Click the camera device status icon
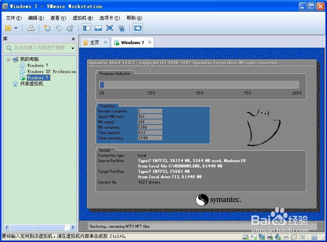This screenshot has height=242, width=327. coord(302,237)
